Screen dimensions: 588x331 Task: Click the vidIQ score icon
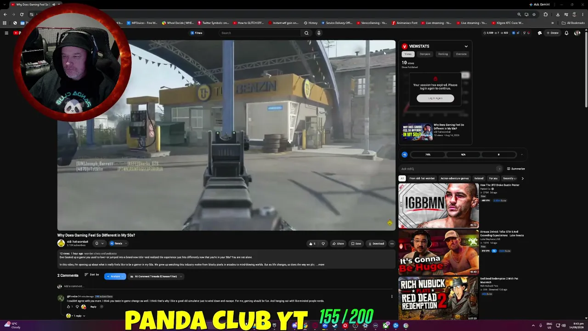coord(405,154)
